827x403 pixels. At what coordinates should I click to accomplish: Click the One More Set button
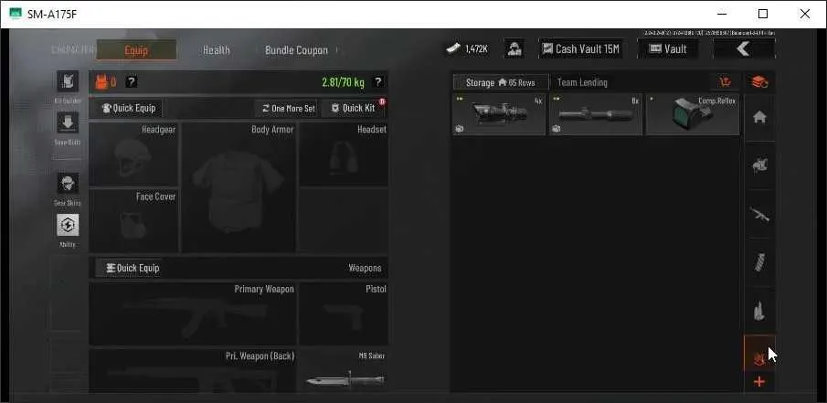289,108
